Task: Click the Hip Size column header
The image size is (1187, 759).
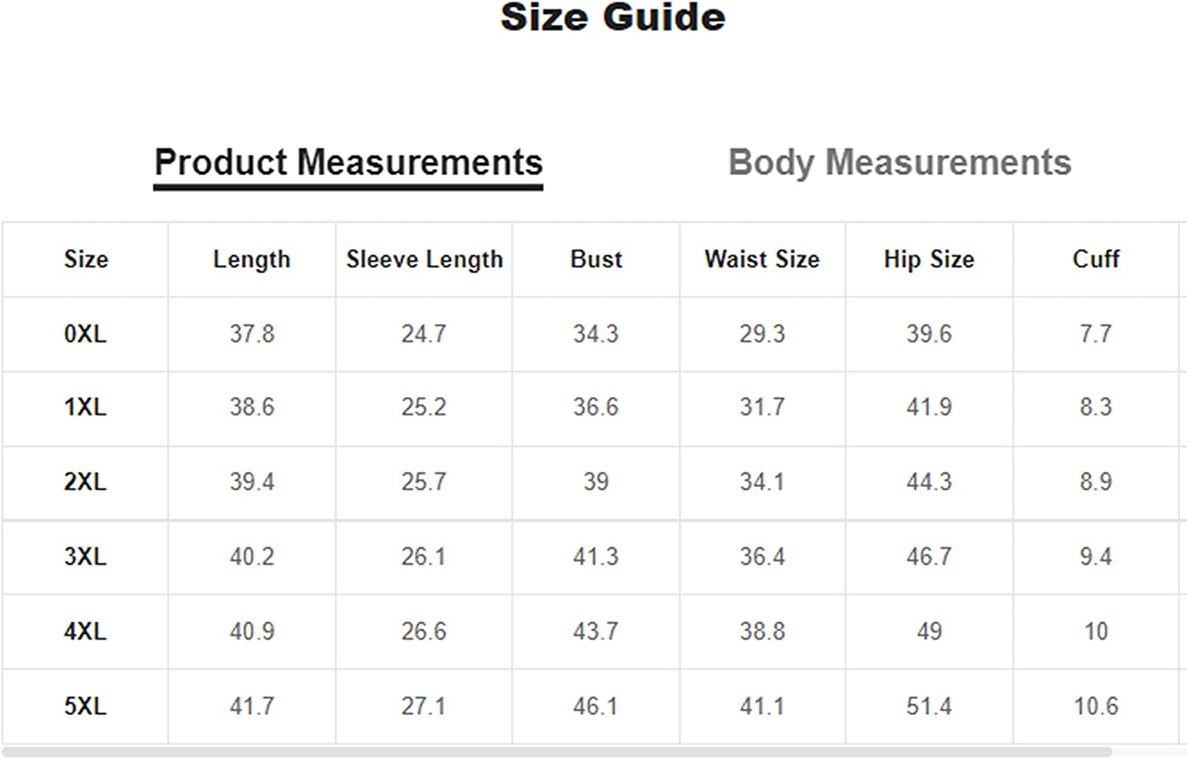Action: click(x=929, y=259)
